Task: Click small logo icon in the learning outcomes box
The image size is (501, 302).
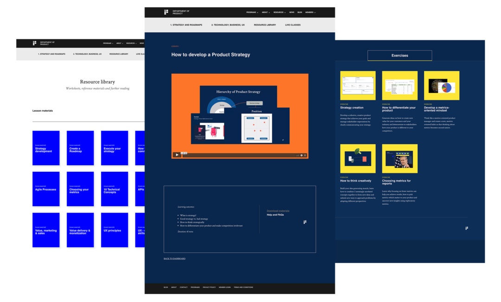Action: [305, 222]
